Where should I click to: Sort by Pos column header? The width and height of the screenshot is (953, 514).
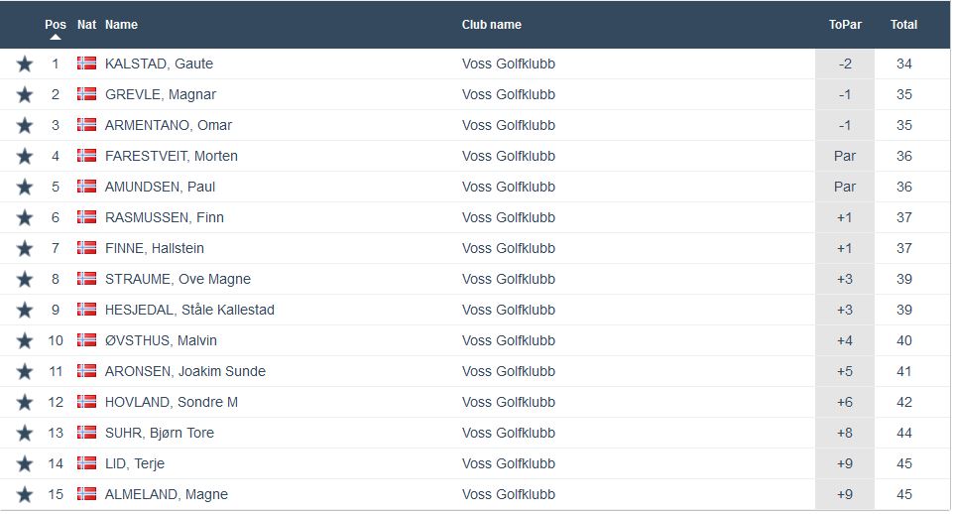click(x=56, y=24)
